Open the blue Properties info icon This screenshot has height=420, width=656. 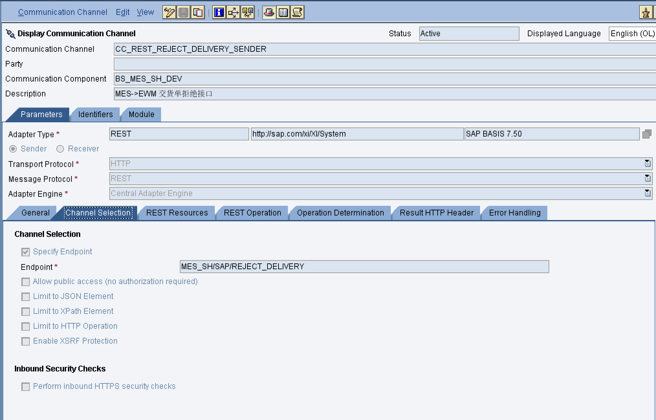[219, 13]
